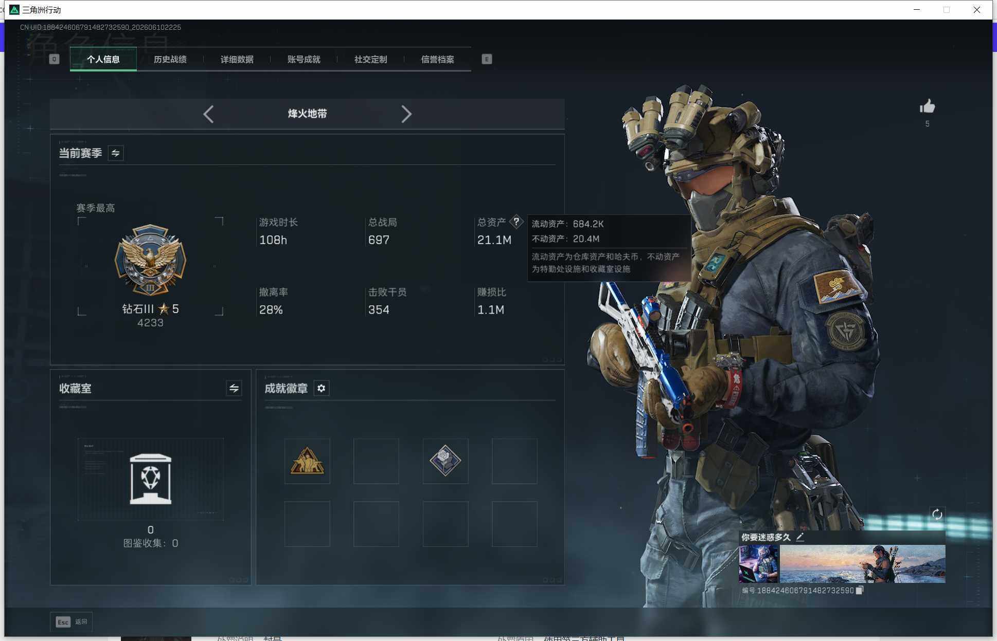Click the empty badge slot between the two badges
Viewport: 997px width, 641px height.
pos(376,461)
